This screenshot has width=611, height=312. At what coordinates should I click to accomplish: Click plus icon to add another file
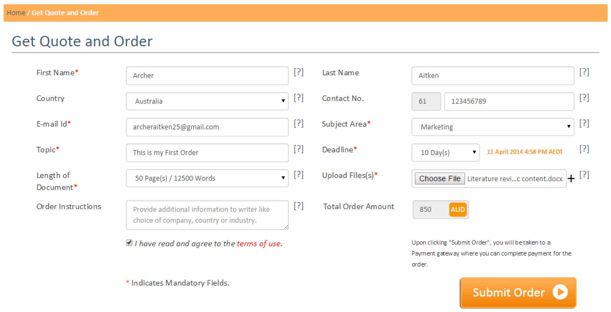571,179
